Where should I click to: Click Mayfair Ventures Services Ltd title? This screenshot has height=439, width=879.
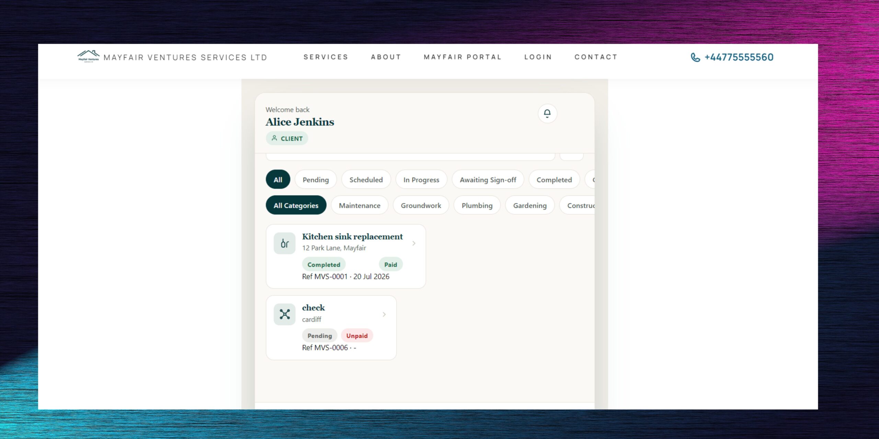185,57
